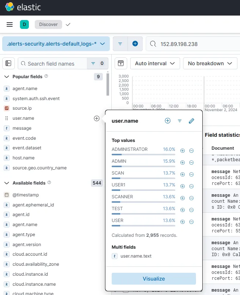Image resolution: width=240 pixels, height=295 pixels.
Task: Filter for ADMIN value
Action: [x=182, y=162]
